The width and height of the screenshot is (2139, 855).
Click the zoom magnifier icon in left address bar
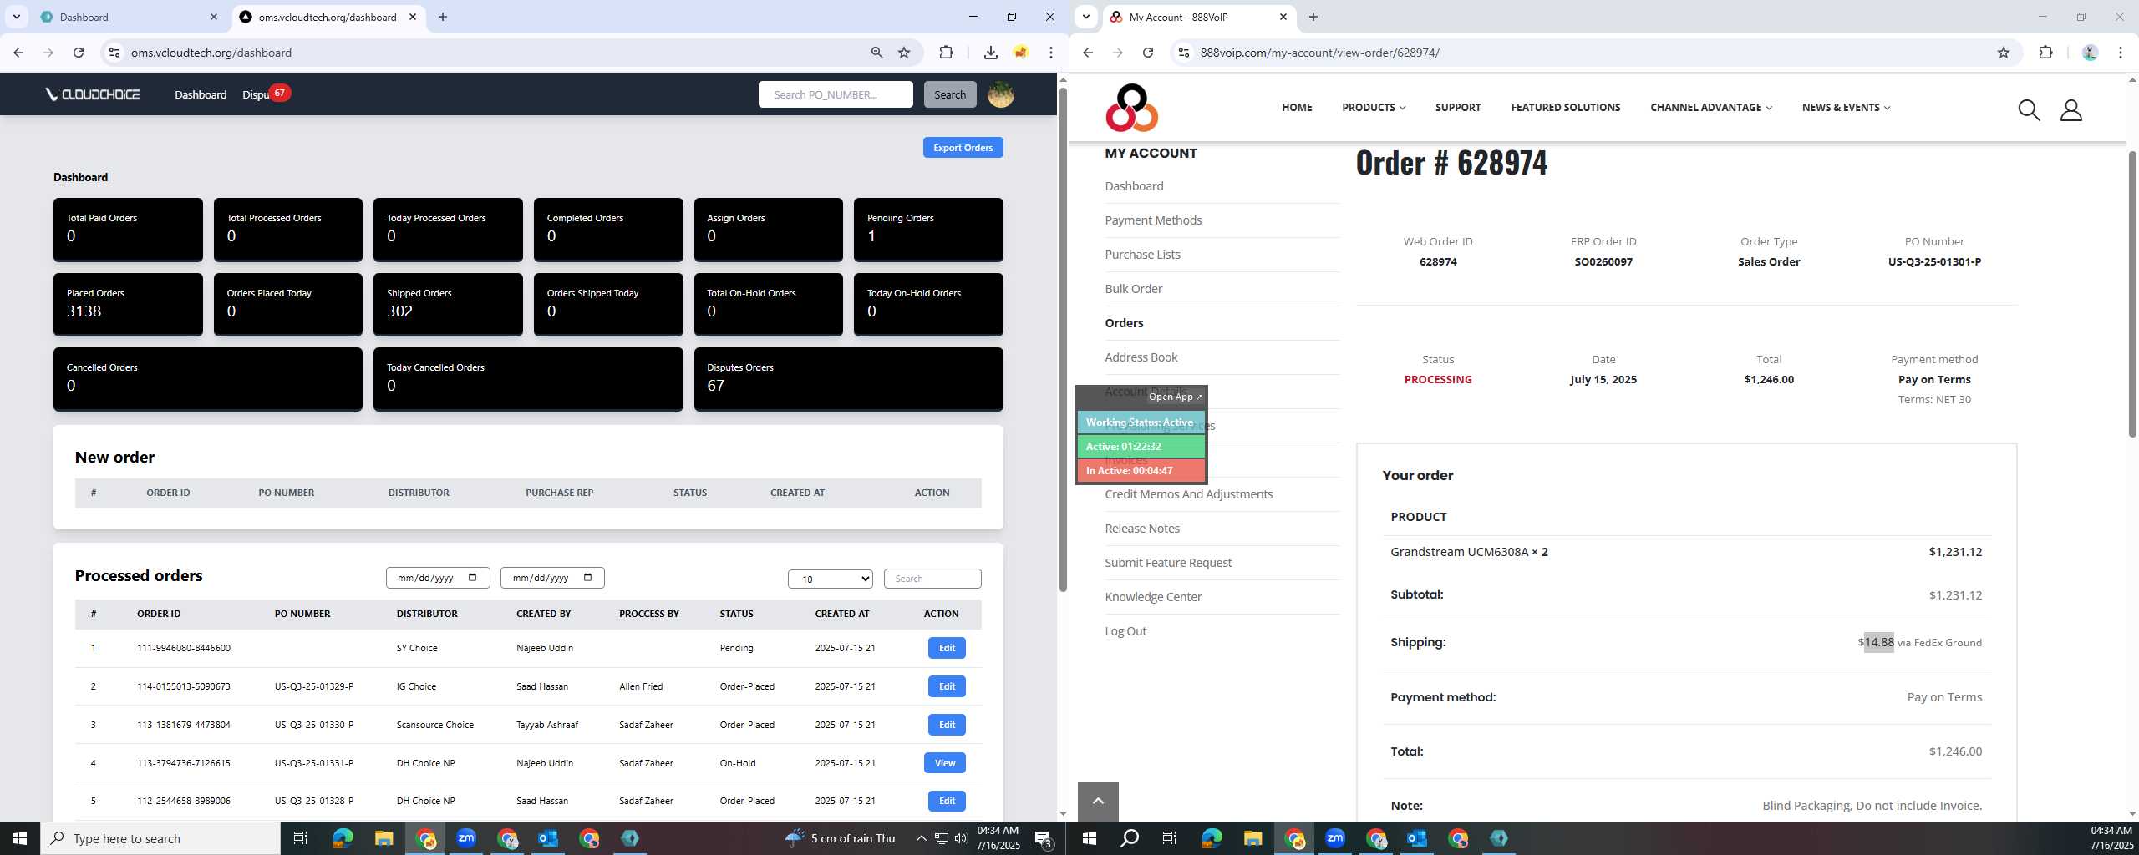pyautogui.click(x=876, y=53)
